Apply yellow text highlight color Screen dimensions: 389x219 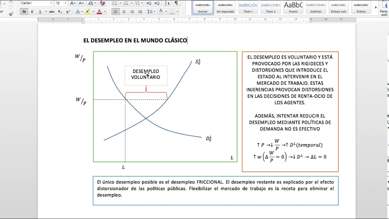pyautogui.click(x=88, y=12)
